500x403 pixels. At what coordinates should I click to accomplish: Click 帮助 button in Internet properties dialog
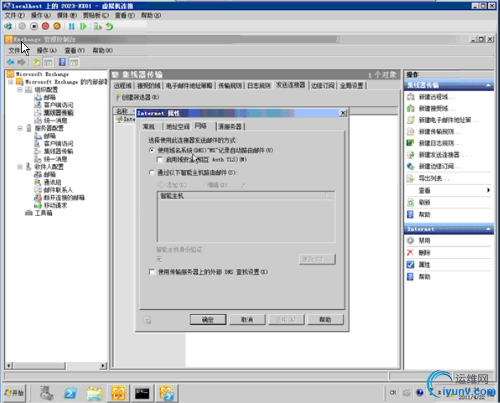(x=325, y=320)
